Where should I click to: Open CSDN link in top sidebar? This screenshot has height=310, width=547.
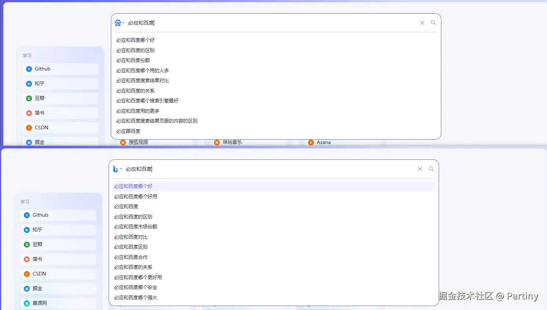click(61, 128)
